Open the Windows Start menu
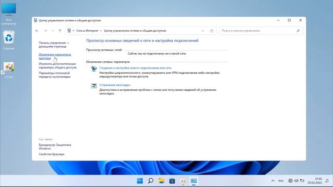Image resolution: width=333 pixels, height=187 pixels. [140, 181]
